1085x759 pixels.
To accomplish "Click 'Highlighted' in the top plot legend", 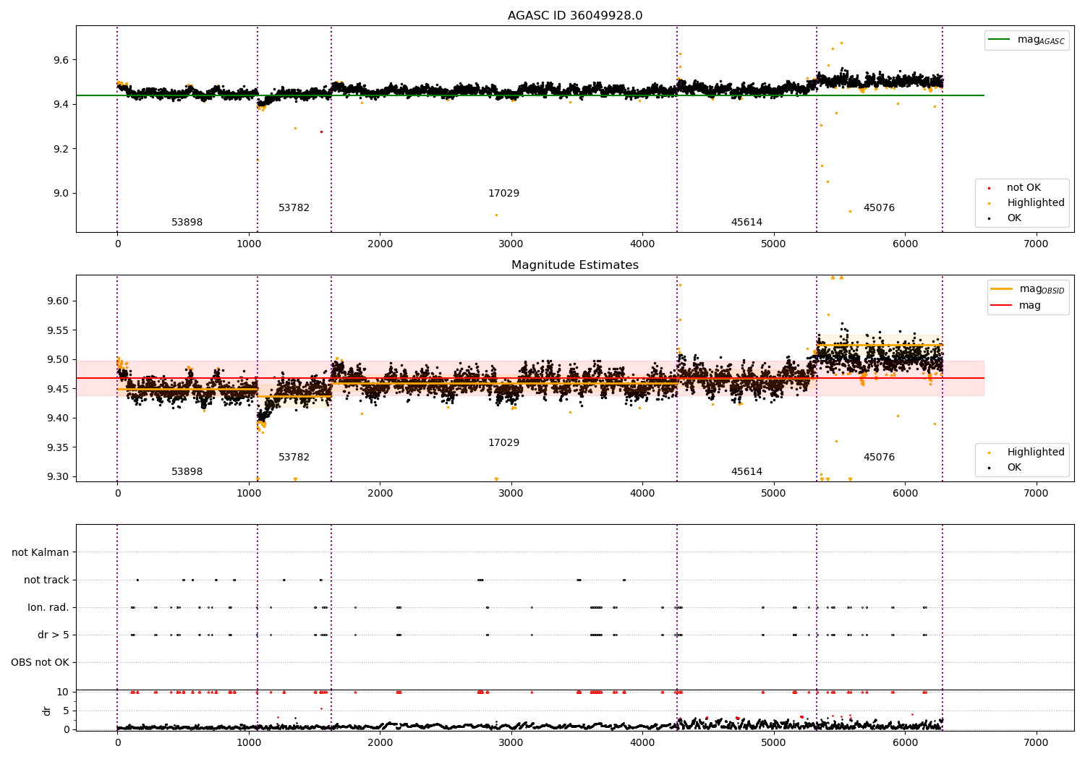I will (1035, 203).
